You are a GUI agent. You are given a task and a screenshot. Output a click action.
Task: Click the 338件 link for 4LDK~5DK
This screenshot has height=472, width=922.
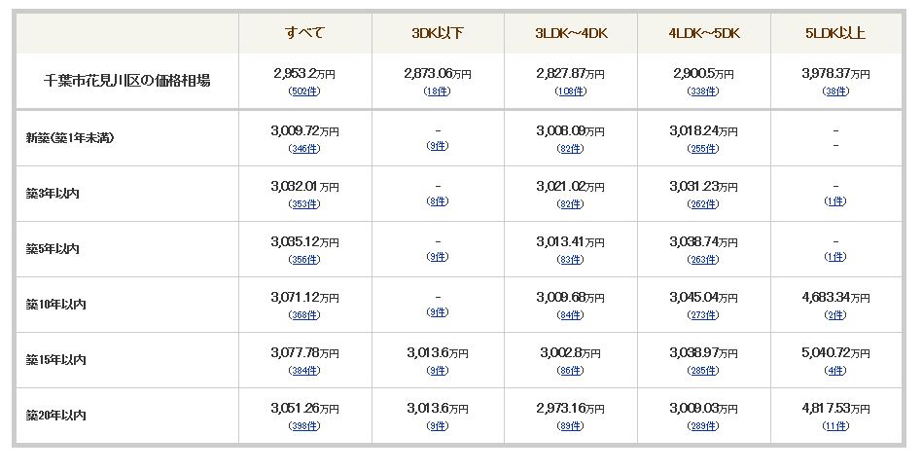703,91
